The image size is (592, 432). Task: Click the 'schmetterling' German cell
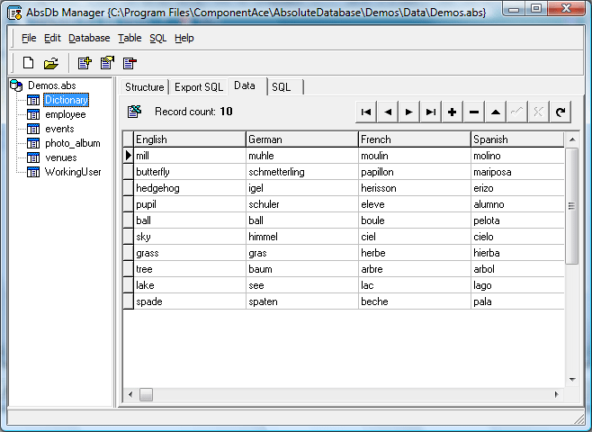302,172
